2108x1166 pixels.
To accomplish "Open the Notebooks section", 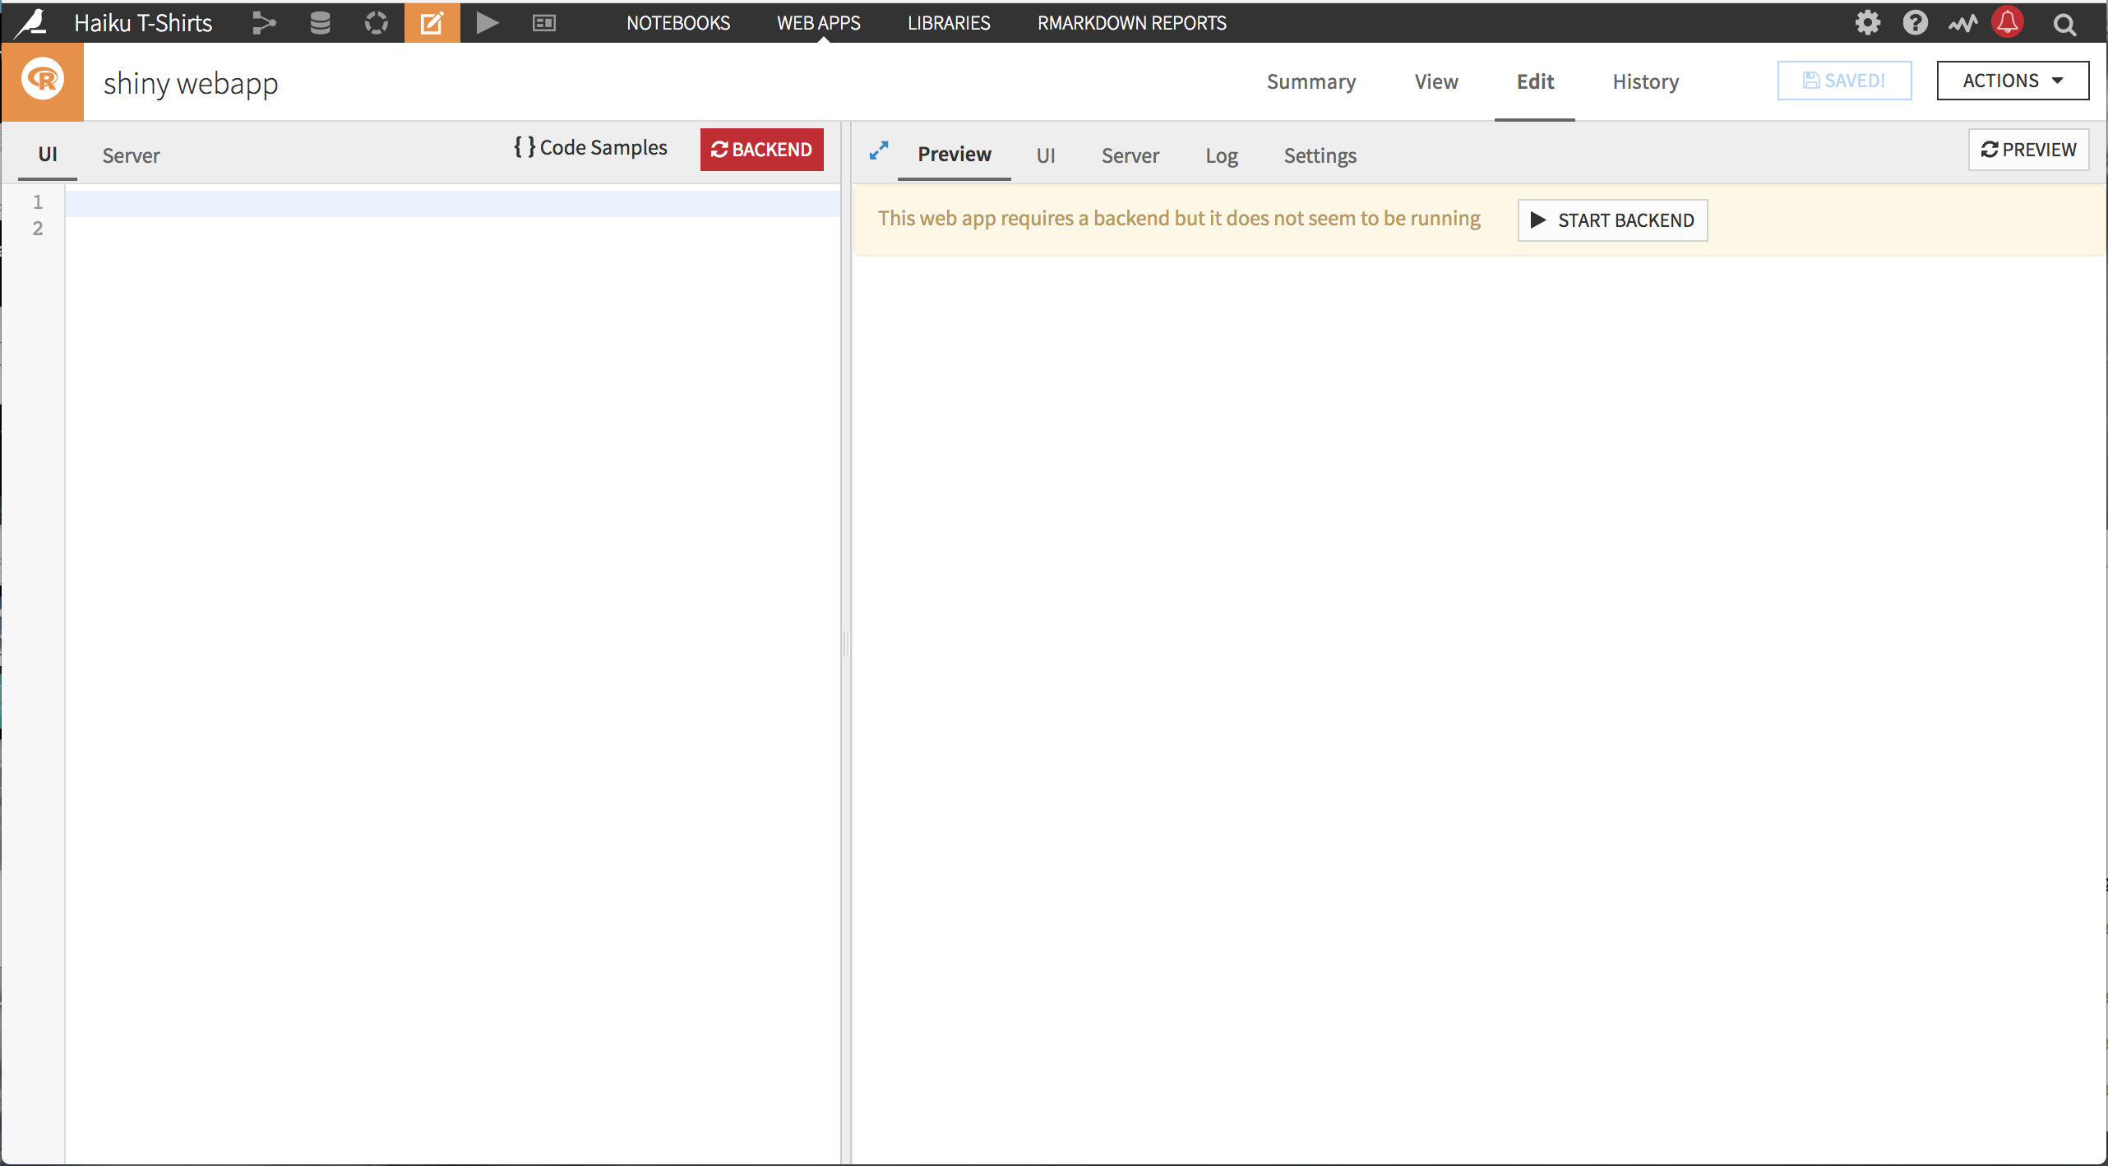I will tap(677, 21).
